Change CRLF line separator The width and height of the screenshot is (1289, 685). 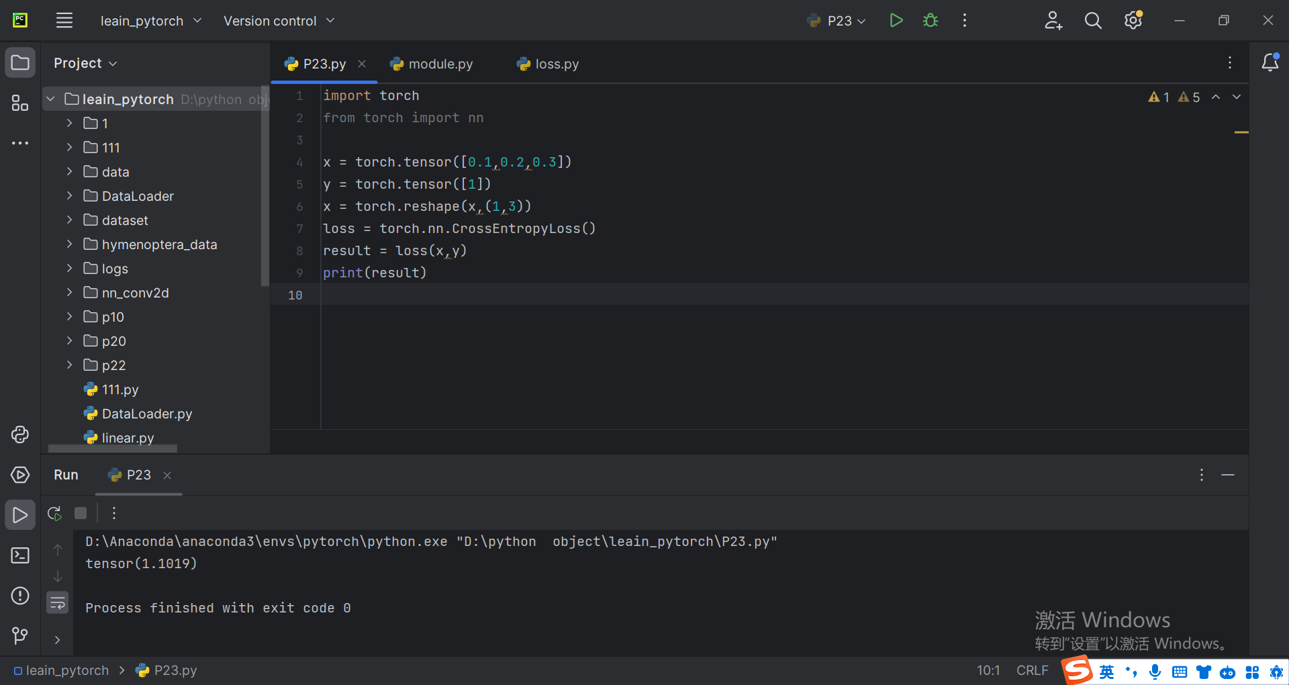point(1032,670)
